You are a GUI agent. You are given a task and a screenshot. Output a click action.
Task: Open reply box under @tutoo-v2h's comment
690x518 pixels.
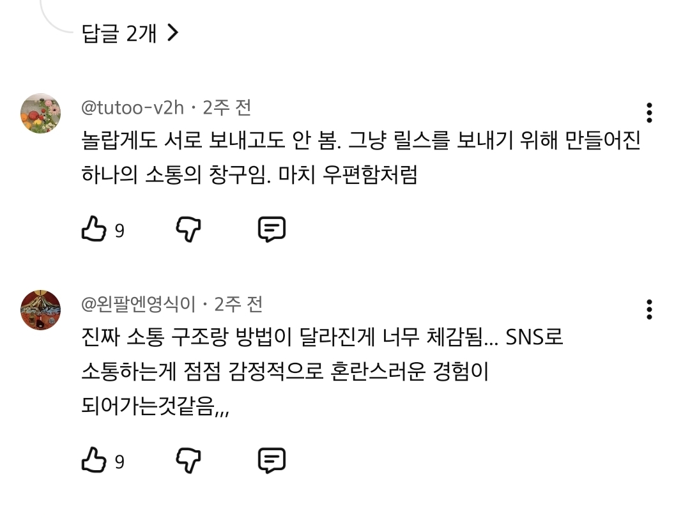pyautogui.click(x=273, y=229)
